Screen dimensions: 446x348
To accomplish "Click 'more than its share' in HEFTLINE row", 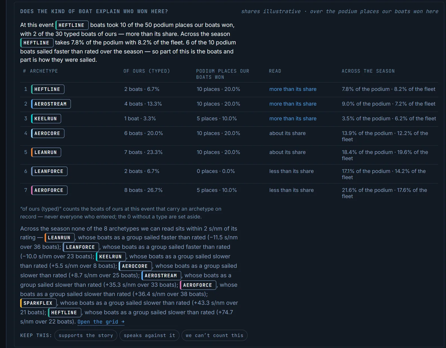I will point(293,89).
